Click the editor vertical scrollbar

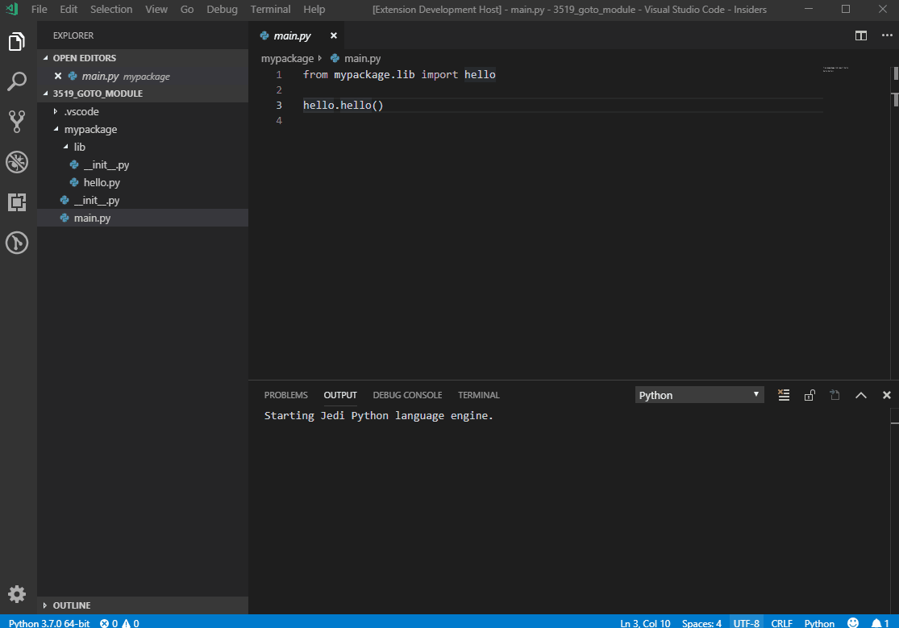[x=894, y=223]
